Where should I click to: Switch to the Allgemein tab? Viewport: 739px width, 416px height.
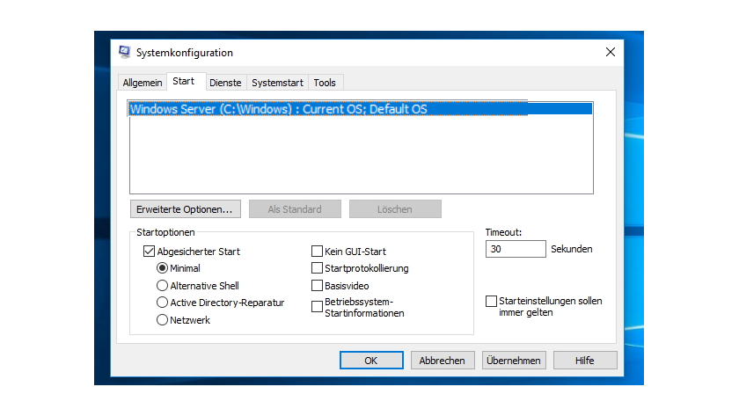pos(143,83)
